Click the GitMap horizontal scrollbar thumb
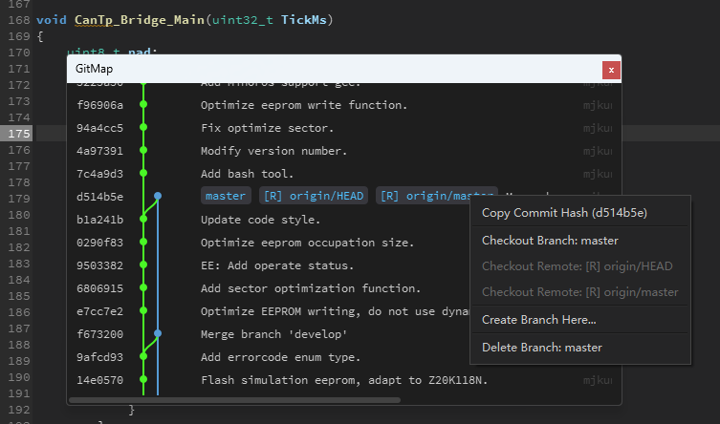The width and height of the screenshot is (720, 424). [x=234, y=400]
